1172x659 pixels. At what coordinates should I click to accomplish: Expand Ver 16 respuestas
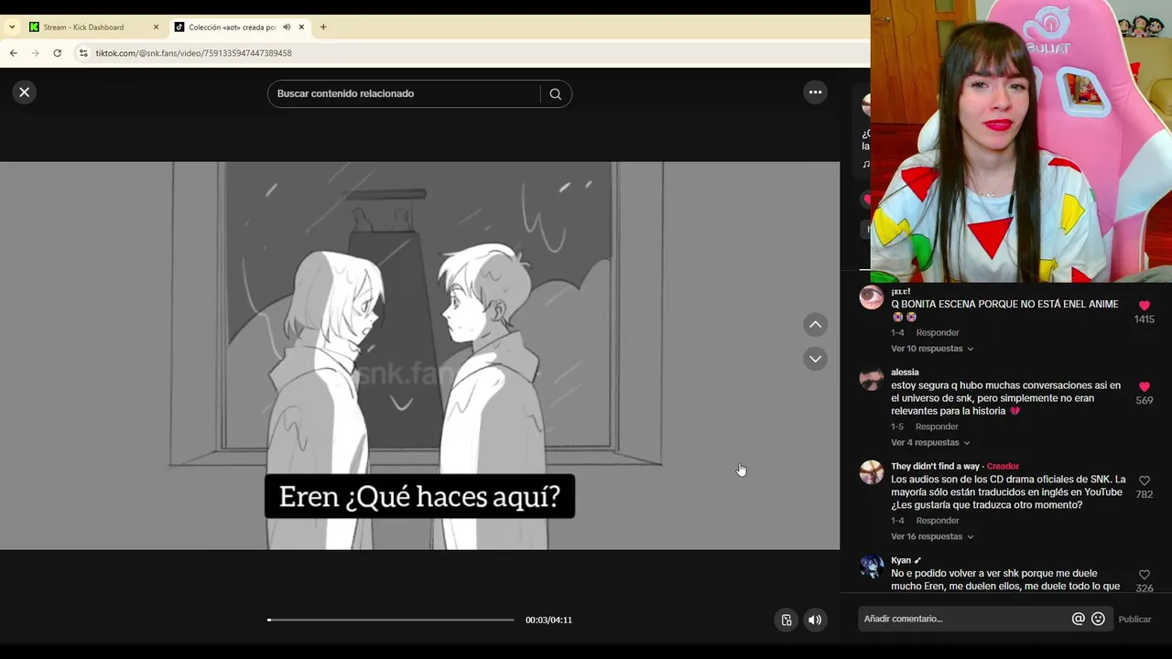[932, 536]
